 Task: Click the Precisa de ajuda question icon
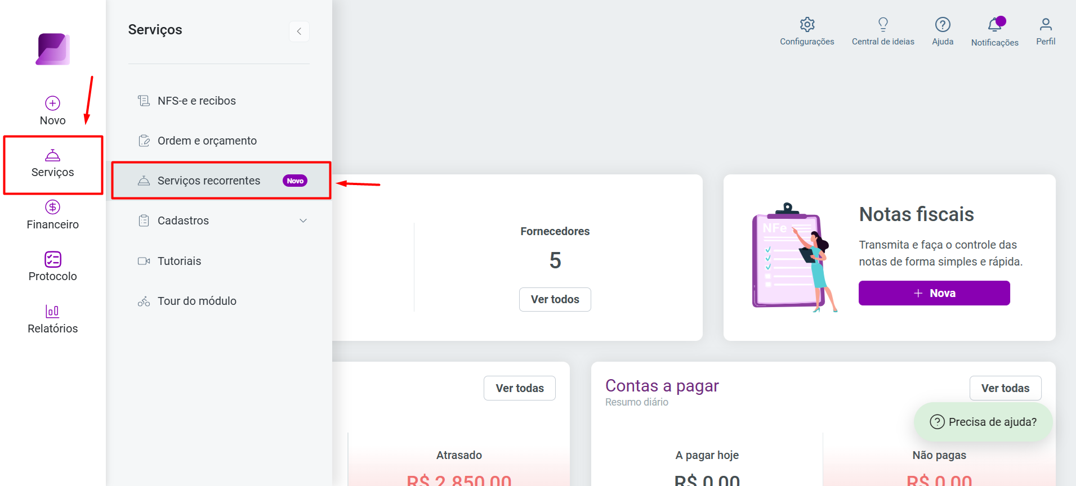[x=937, y=422]
